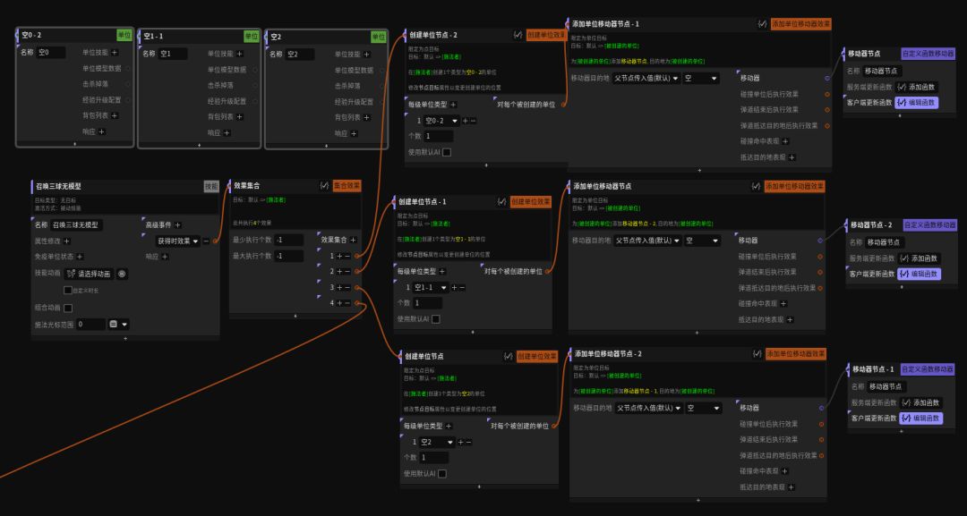The width and height of the screenshot is (967, 516).
Task: Add a 背包列表 entry on node 空0-2
Action: pyautogui.click(x=115, y=115)
